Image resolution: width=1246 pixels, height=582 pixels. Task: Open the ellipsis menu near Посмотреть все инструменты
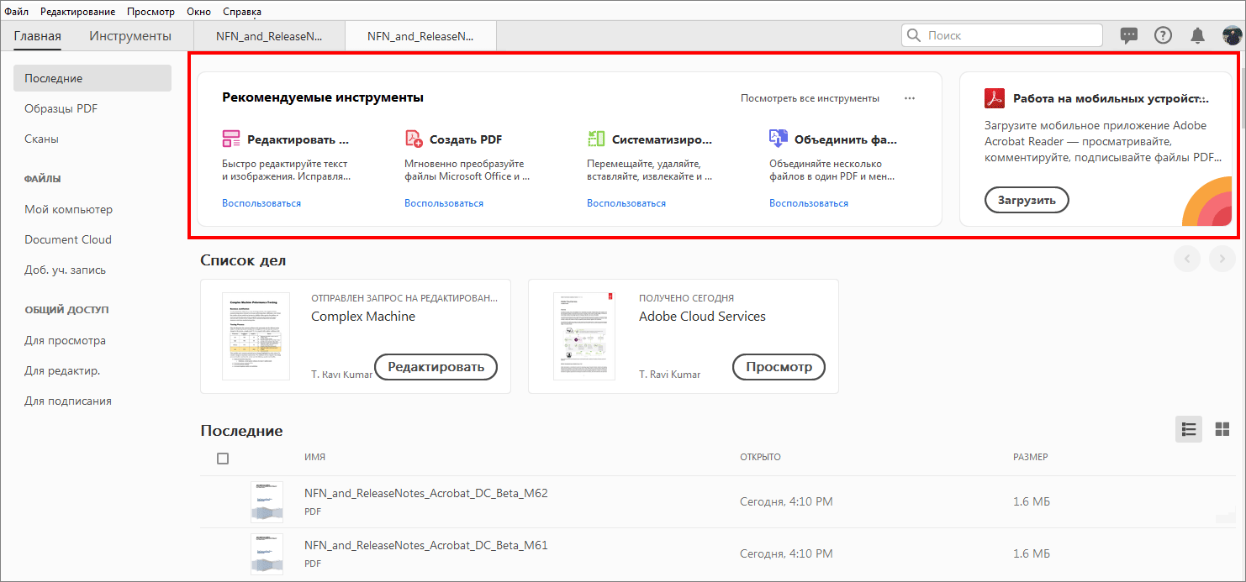[x=909, y=97]
